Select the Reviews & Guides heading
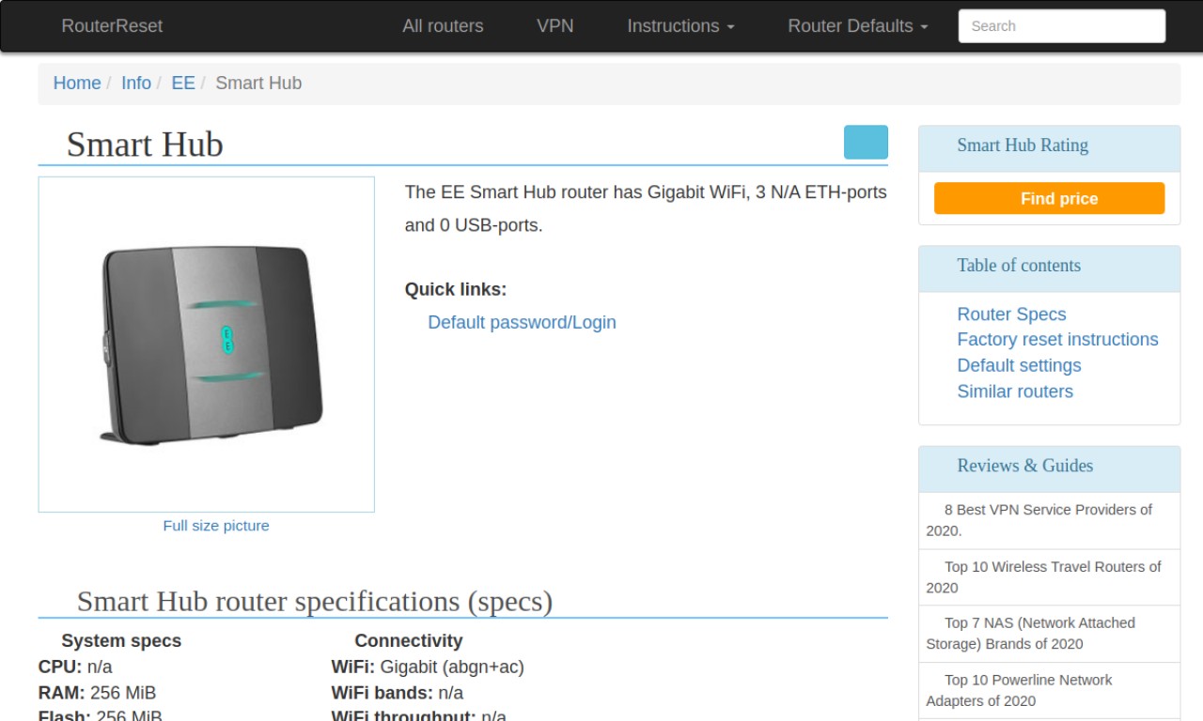 pos(1025,466)
